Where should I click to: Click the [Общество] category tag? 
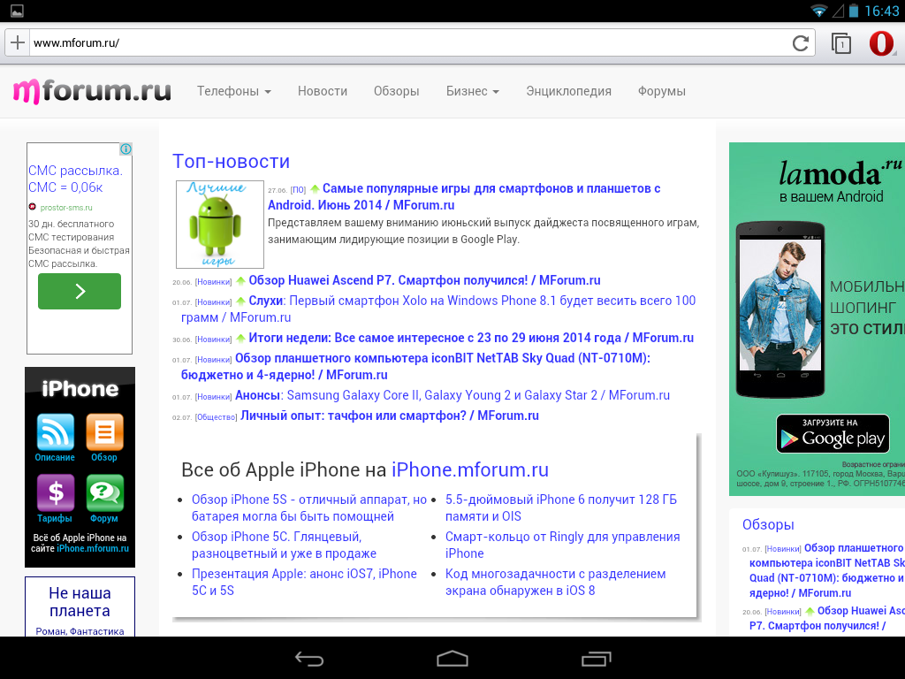pos(216,417)
